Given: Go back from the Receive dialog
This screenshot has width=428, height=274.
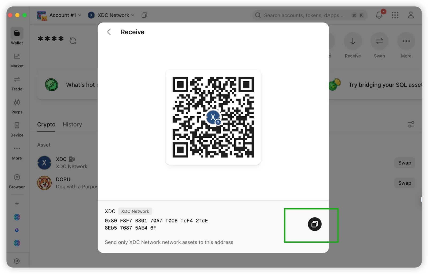Looking at the screenshot, I should (109, 32).
